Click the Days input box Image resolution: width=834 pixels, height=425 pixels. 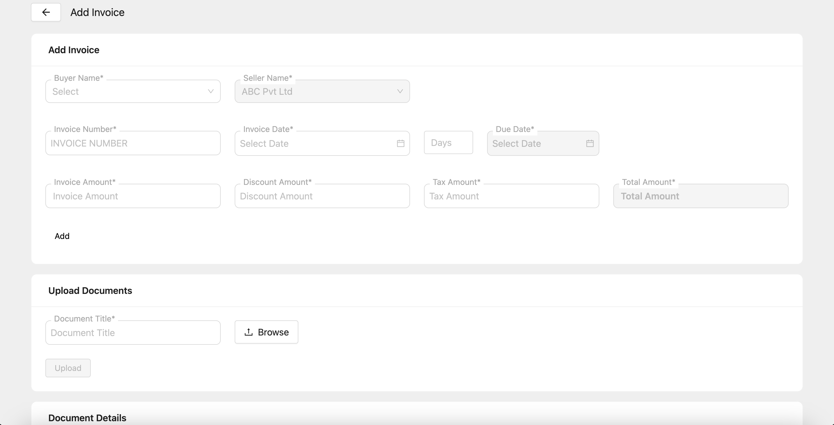(x=448, y=143)
